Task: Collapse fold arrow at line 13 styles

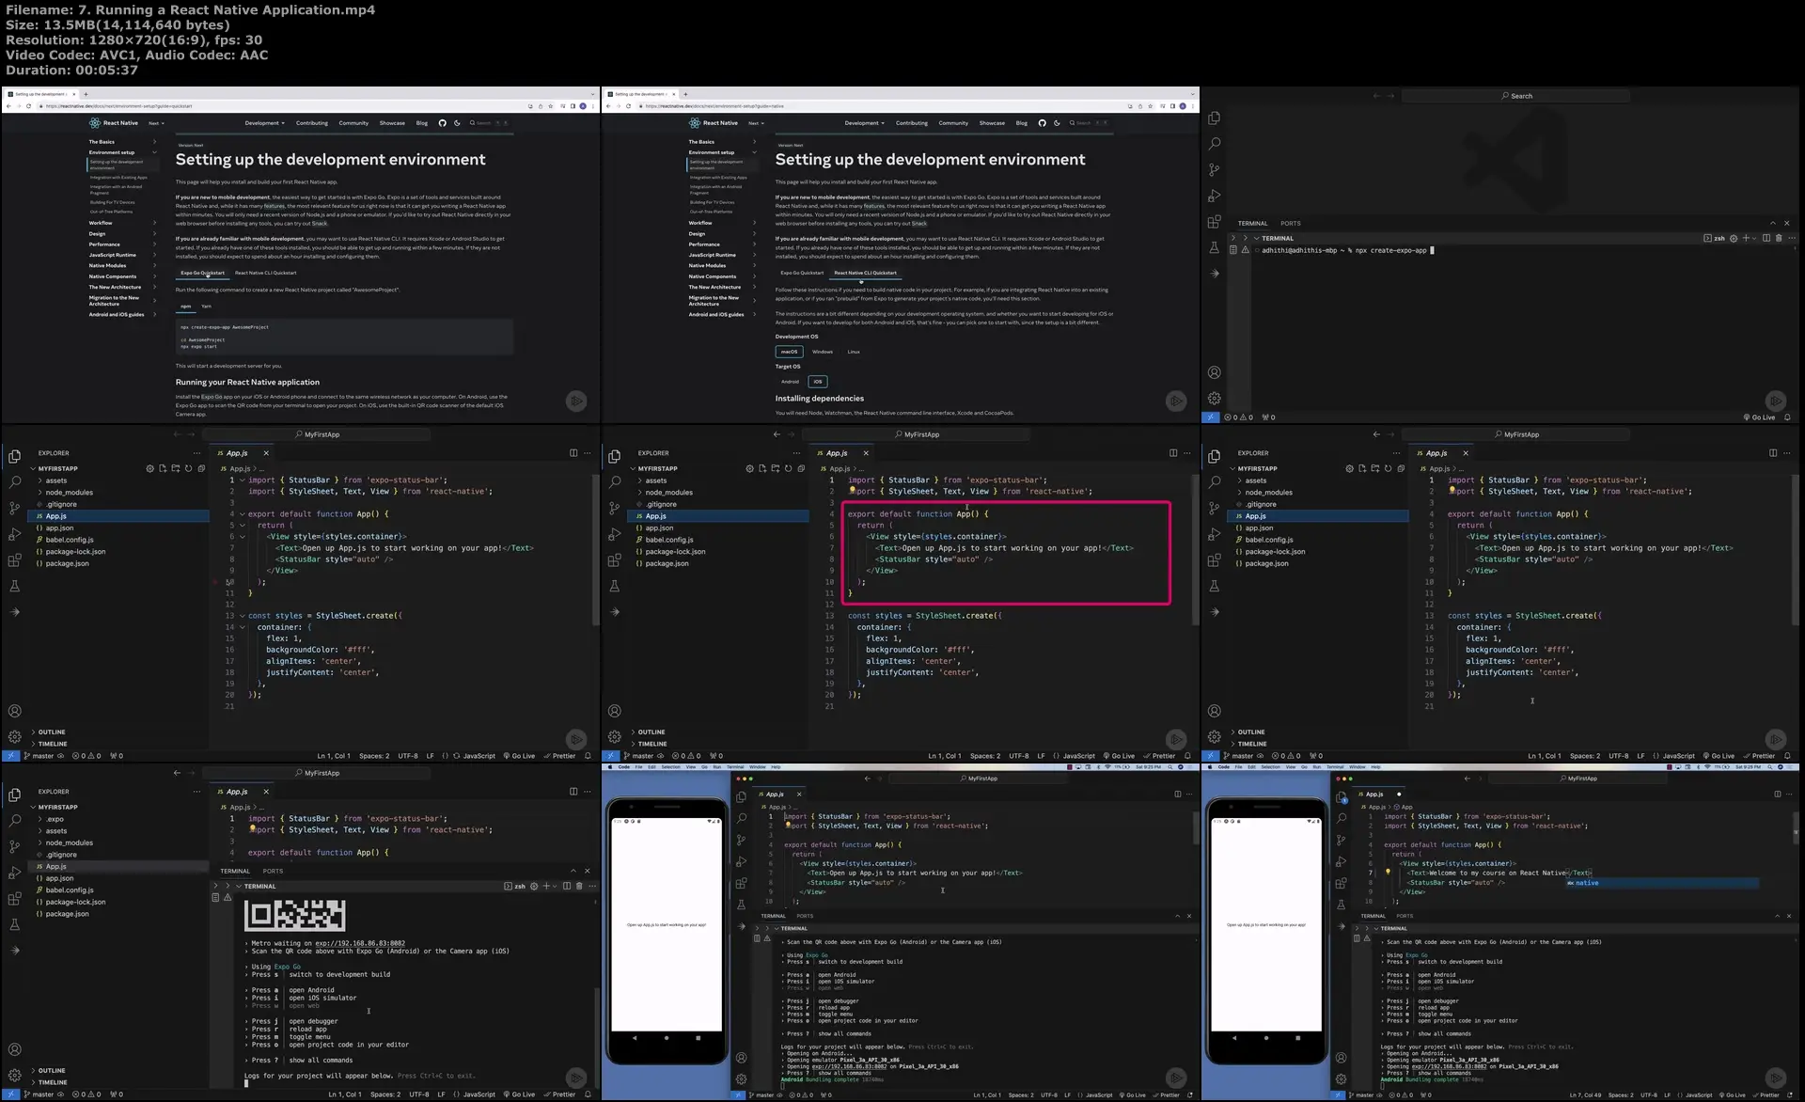Action: (x=242, y=616)
